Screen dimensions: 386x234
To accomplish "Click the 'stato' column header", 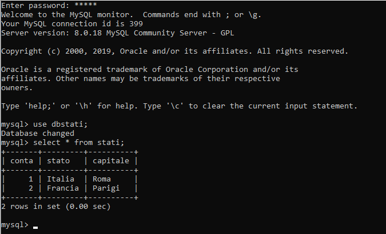I will click(x=58, y=161).
